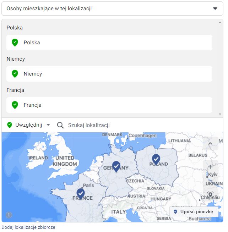This screenshot has height=232, width=228.
Task: Click the Germany pin on the map
Action: click(116, 166)
